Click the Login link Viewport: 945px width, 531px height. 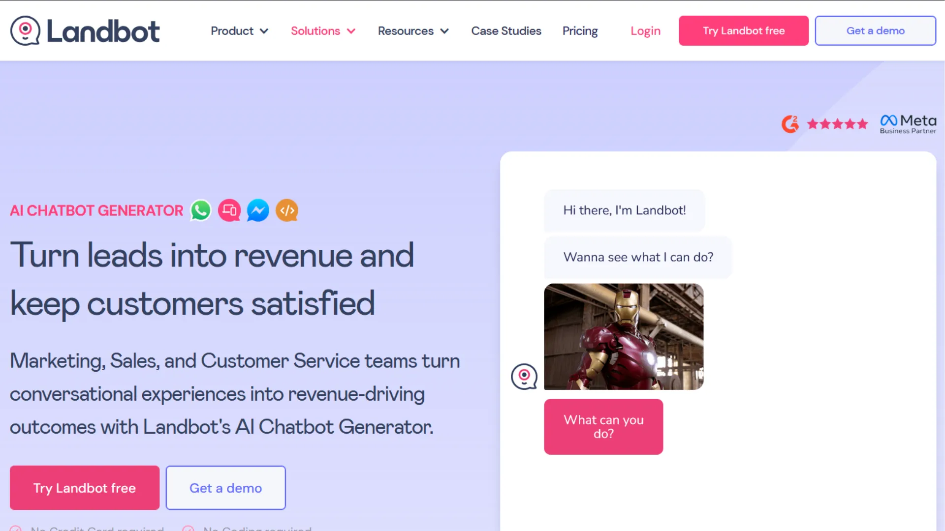tap(645, 31)
